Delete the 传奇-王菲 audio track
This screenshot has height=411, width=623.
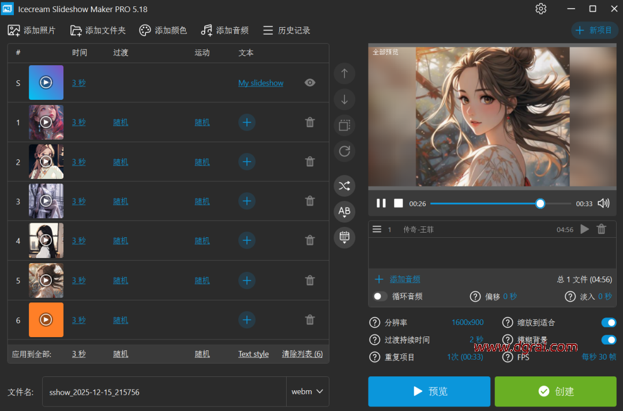[601, 229]
